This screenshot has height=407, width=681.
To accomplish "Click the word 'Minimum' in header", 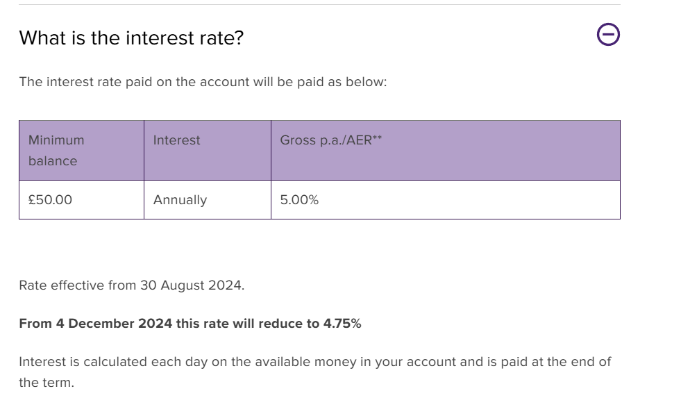I will (x=56, y=140).
